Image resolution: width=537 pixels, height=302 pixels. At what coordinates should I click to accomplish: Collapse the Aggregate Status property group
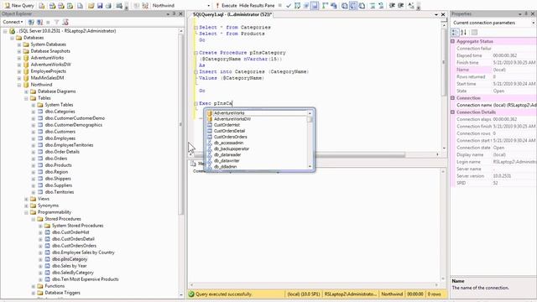[x=453, y=41]
